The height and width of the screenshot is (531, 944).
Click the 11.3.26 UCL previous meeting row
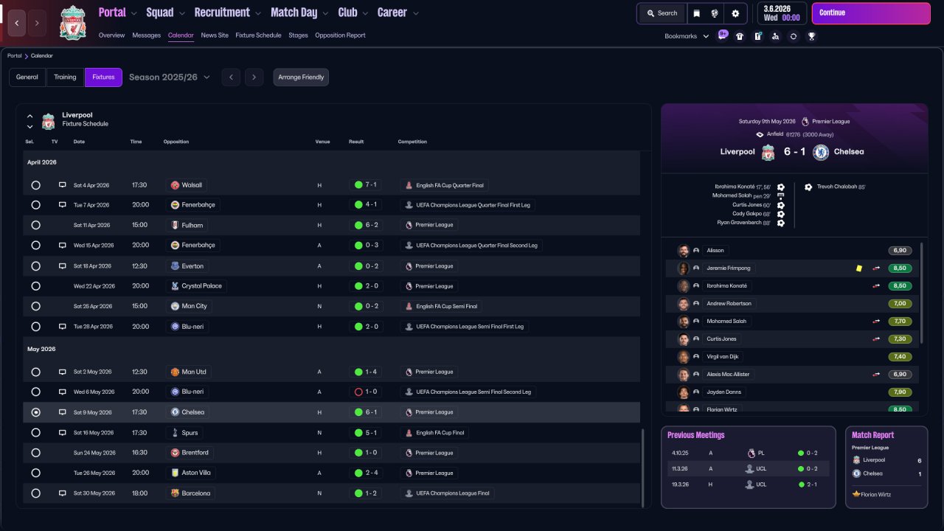(749, 468)
